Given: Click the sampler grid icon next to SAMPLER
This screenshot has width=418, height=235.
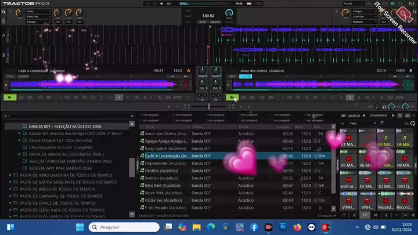Looking at the screenshot, I should 343,115.
